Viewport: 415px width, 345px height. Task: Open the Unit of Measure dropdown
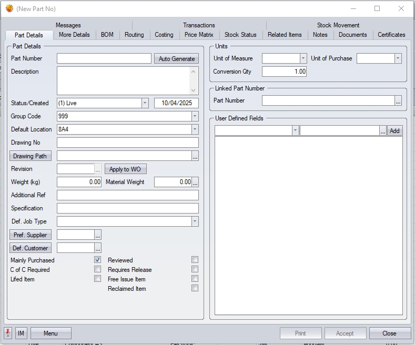(303, 58)
